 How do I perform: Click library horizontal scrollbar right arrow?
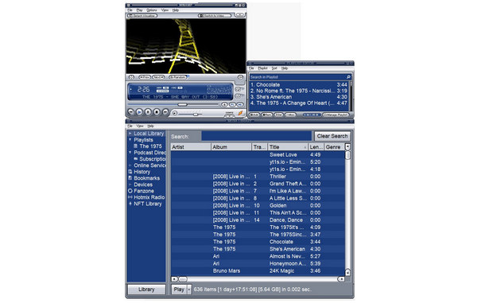341,279
